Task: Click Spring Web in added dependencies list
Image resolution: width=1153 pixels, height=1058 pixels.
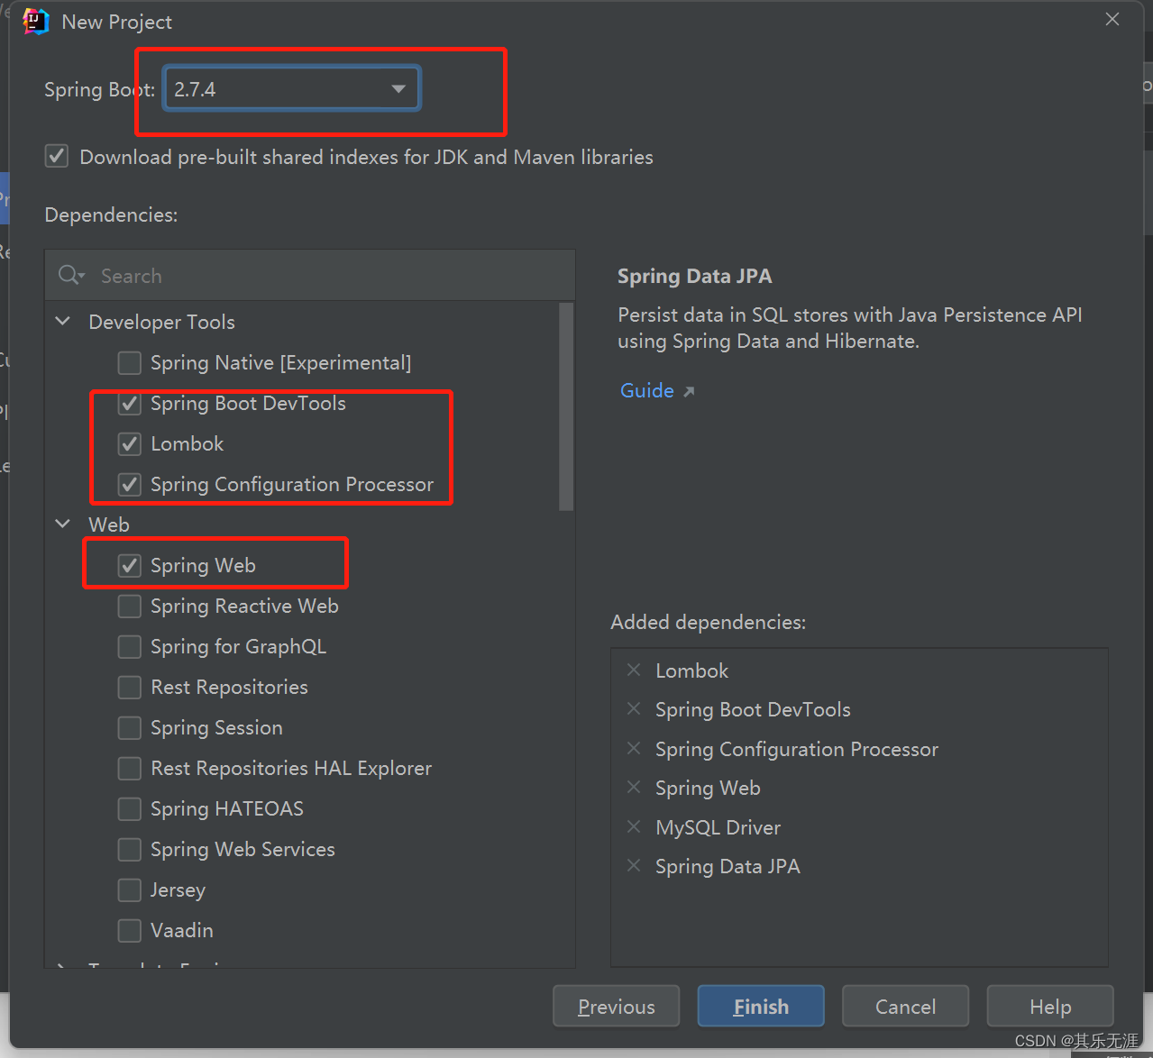Action: pyautogui.click(x=708, y=788)
